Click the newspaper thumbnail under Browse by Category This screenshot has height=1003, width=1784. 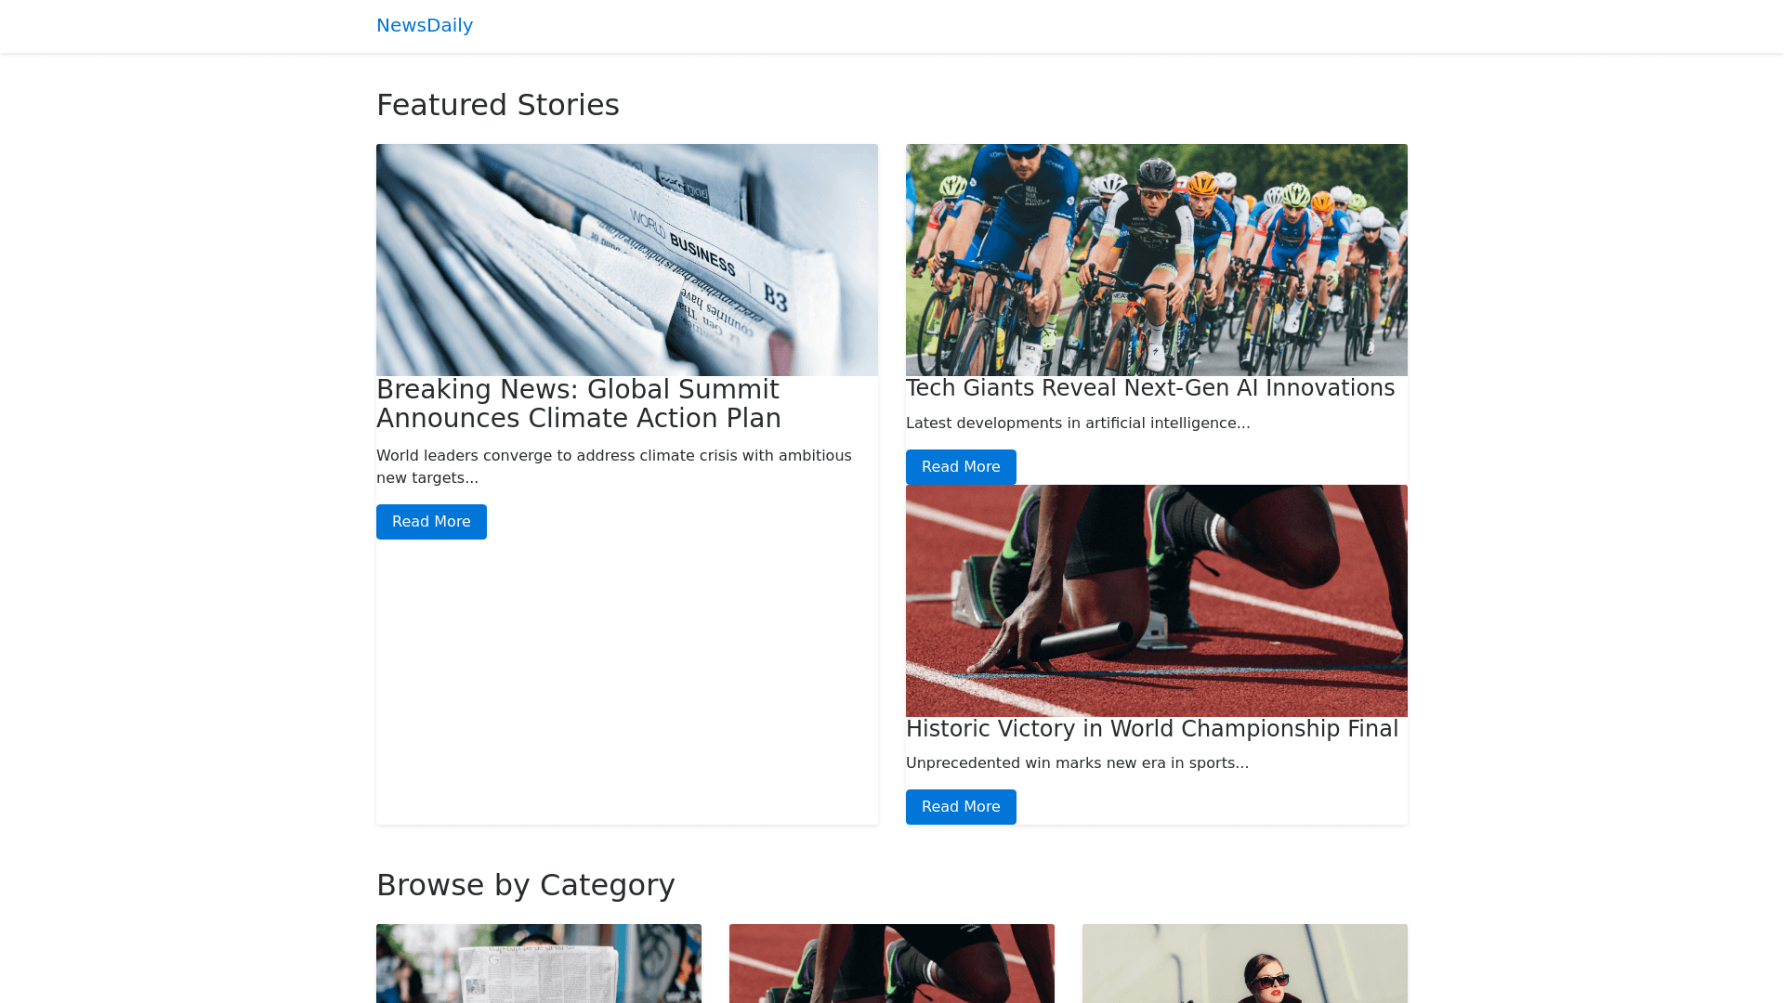pyautogui.click(x=539, y=963)
